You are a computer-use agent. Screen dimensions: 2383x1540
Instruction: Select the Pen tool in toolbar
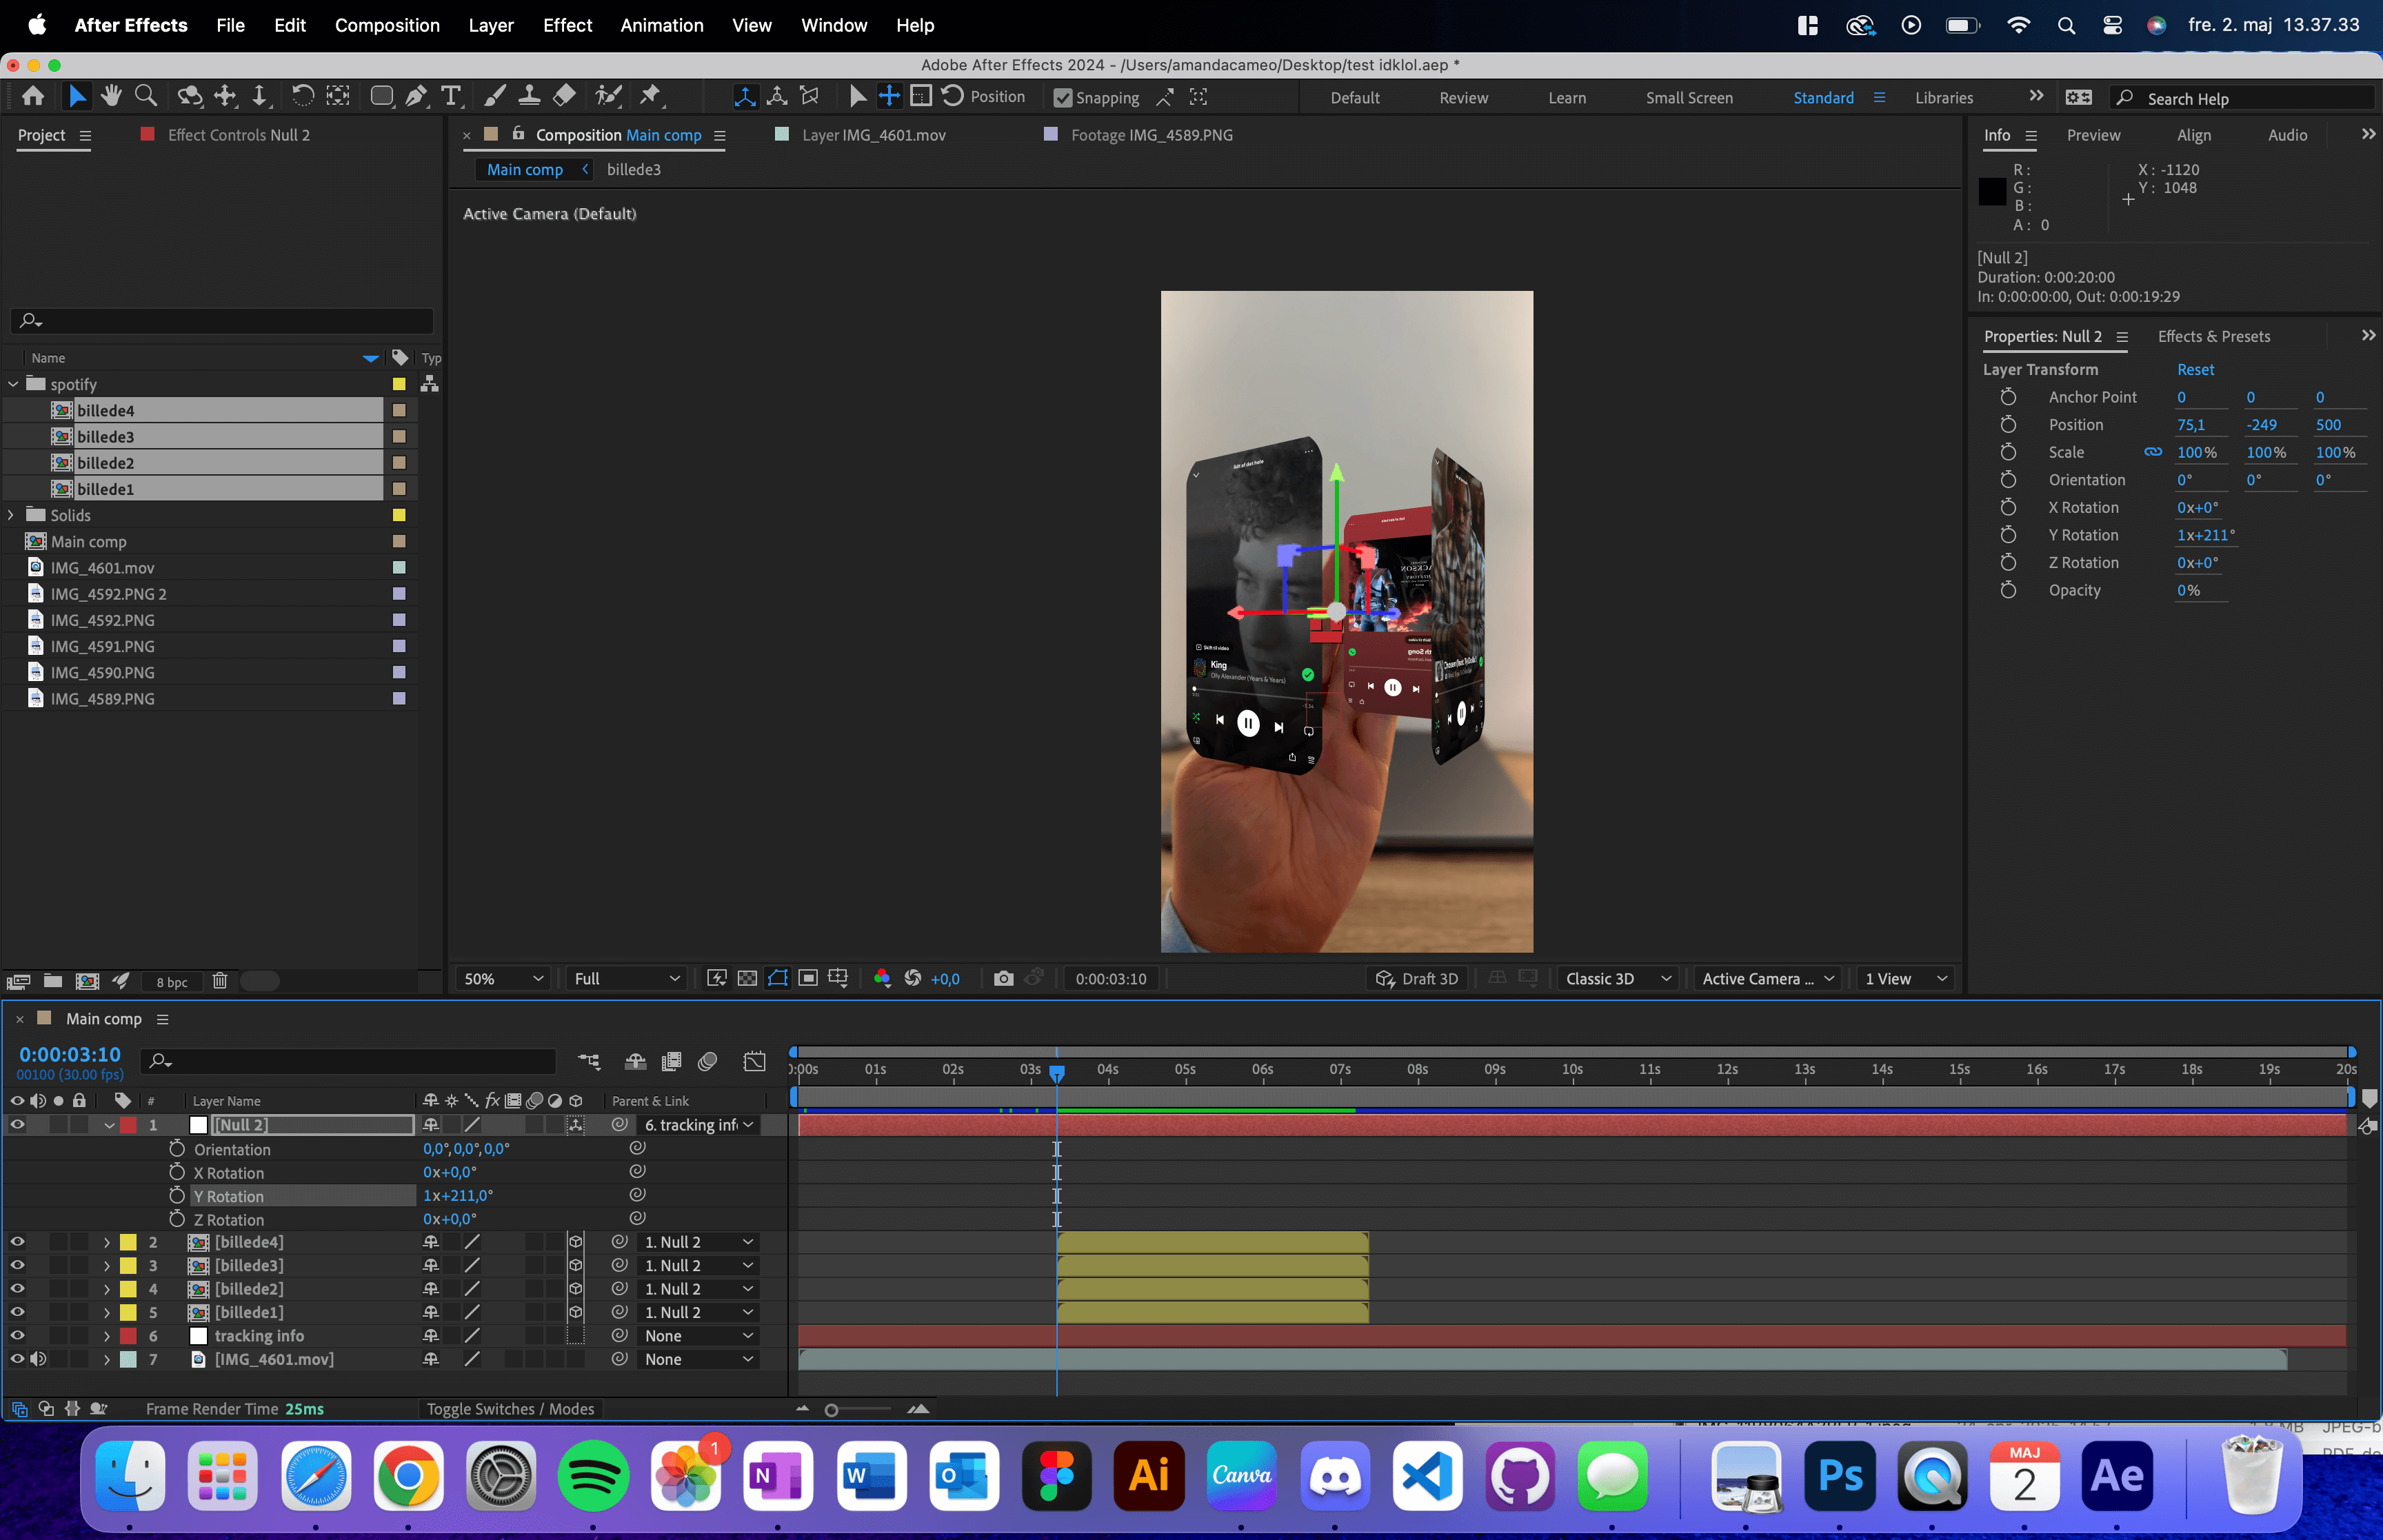coord(416,96)
